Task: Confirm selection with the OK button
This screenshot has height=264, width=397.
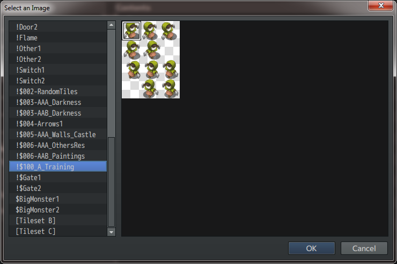Action: [x=311, y=248]
